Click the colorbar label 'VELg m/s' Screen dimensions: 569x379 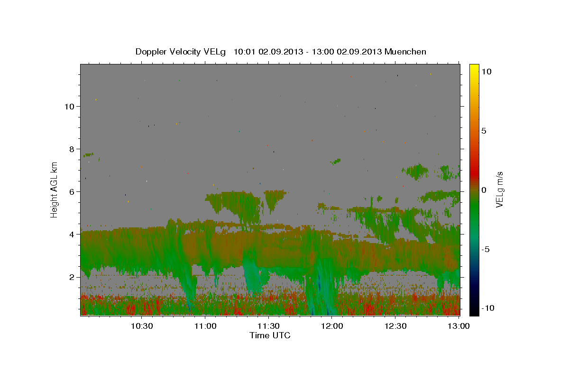point(500,189)
